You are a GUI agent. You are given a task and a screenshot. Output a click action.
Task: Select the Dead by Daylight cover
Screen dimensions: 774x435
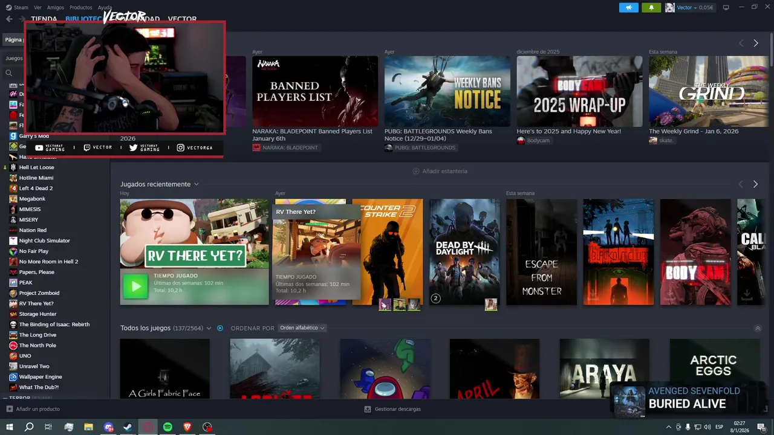[x=464, y=252]
